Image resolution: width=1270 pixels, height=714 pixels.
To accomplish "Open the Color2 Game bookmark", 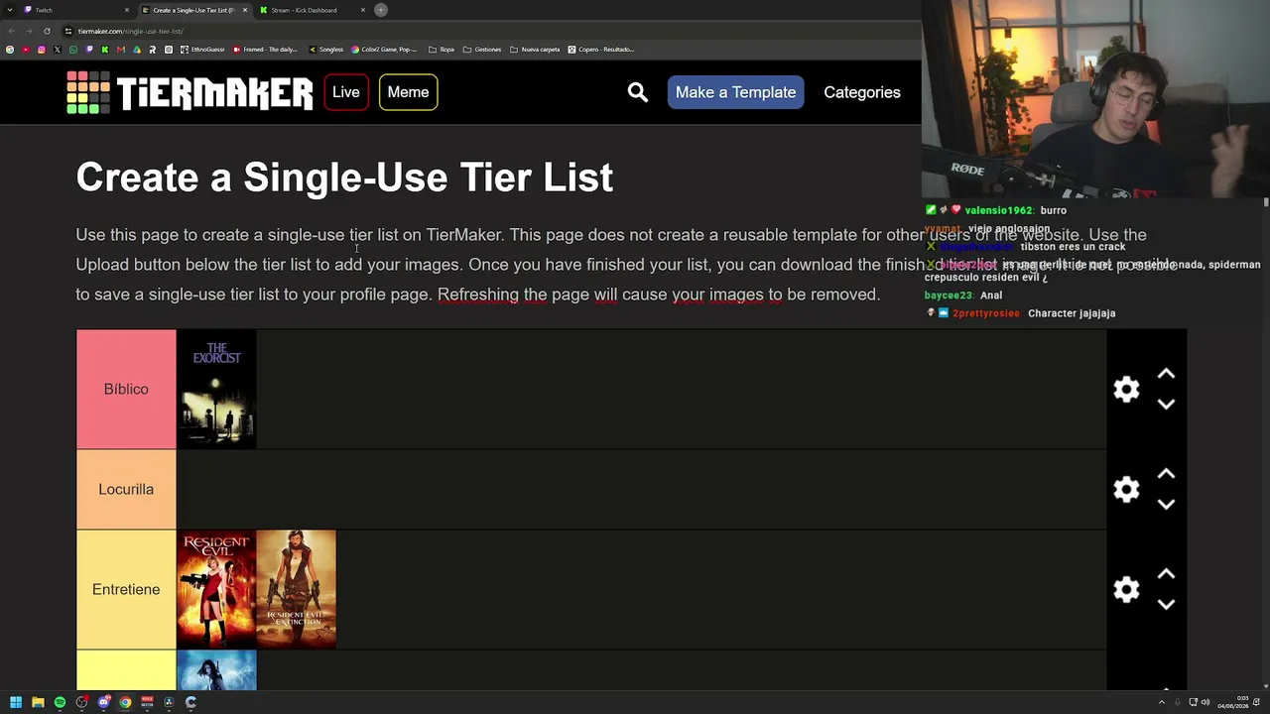I will tap(384, 50).
